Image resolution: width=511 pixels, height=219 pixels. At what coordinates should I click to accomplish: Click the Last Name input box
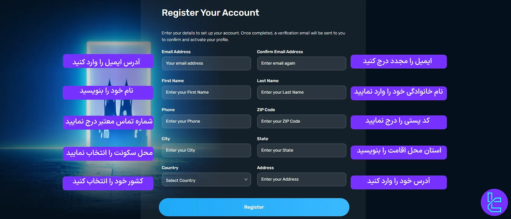[301, 92]
